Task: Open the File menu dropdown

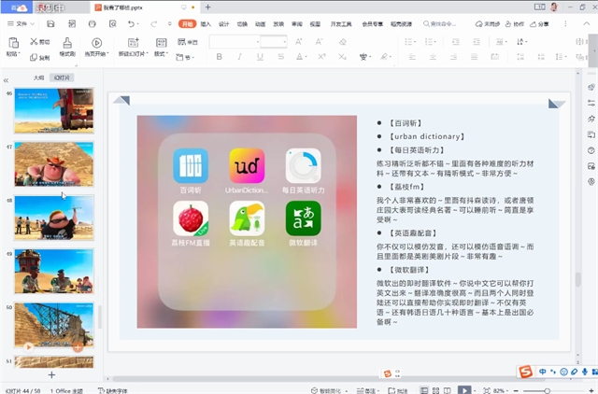Action: (x=21, y=24)
